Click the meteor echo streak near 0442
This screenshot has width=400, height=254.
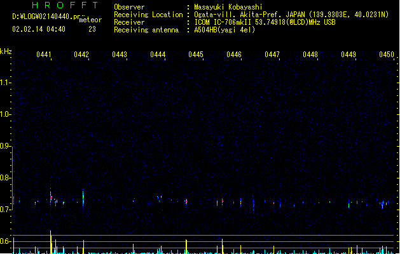(x=83, y=198)
